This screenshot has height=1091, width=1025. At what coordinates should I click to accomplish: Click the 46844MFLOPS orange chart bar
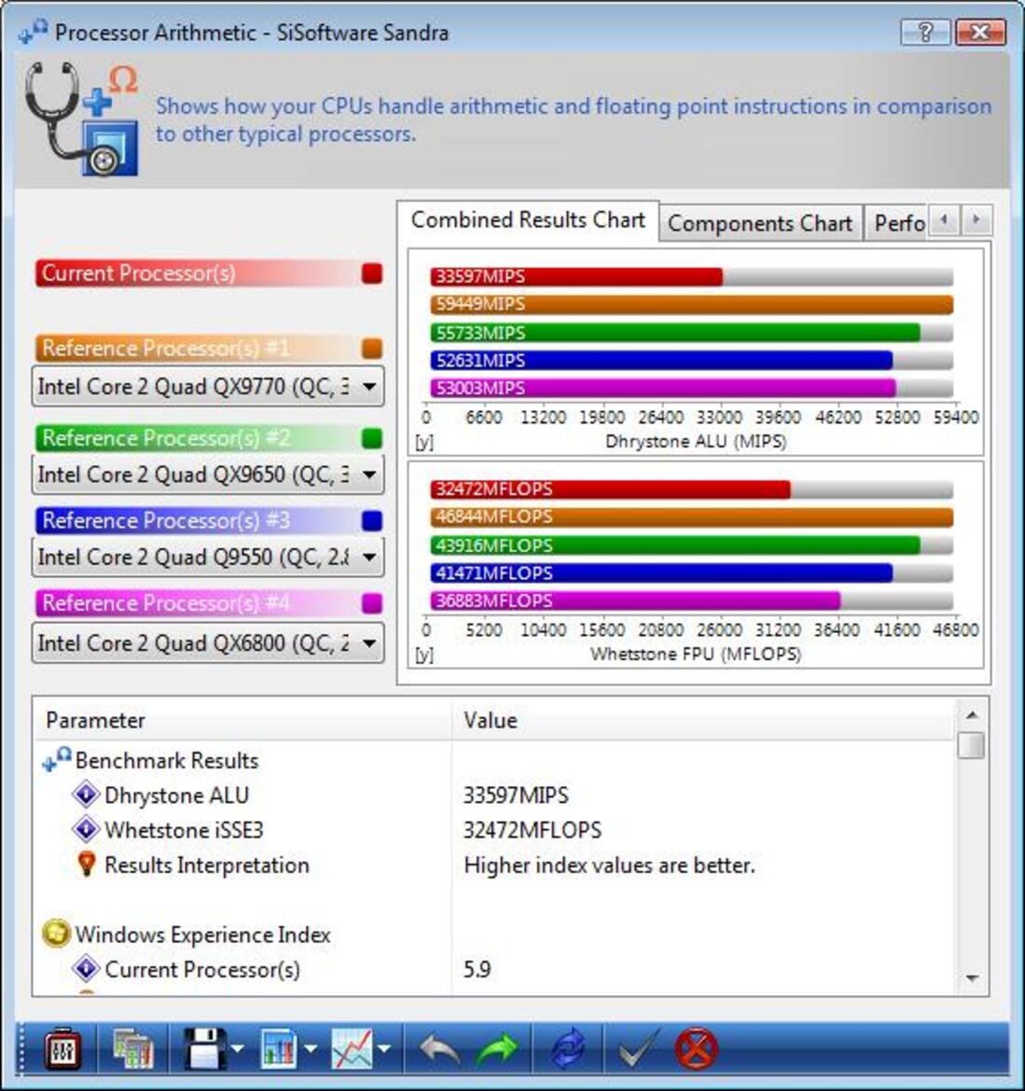click(692, 517)
